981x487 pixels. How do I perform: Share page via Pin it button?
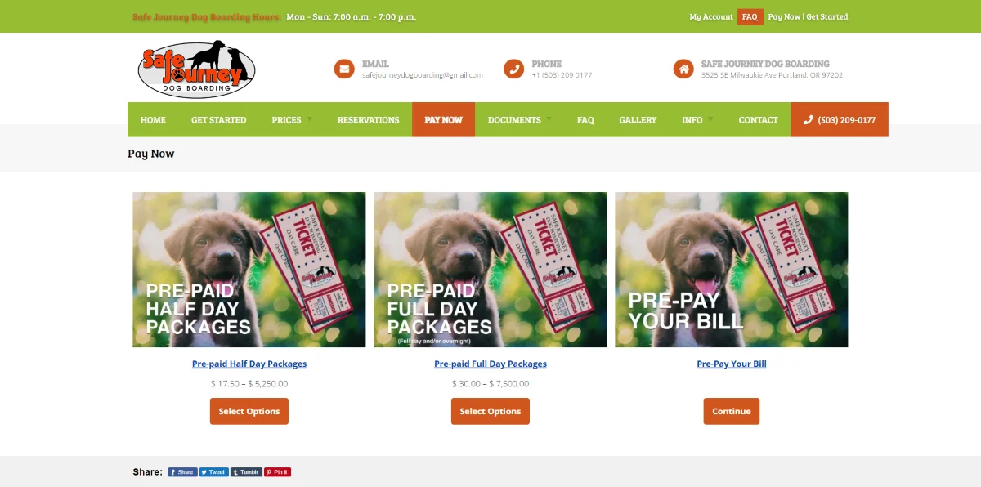[277, 472]
